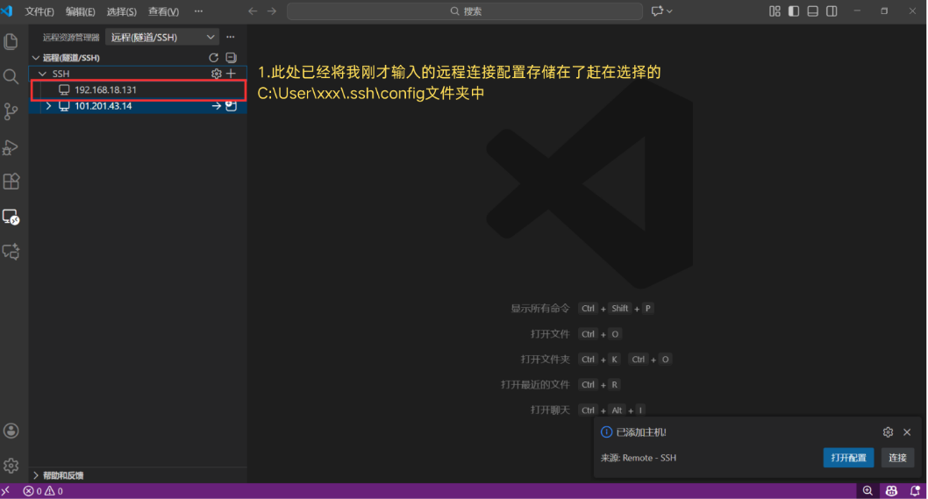
Task: Open the Manage gear in activity bar
Action: coord(11,466)
